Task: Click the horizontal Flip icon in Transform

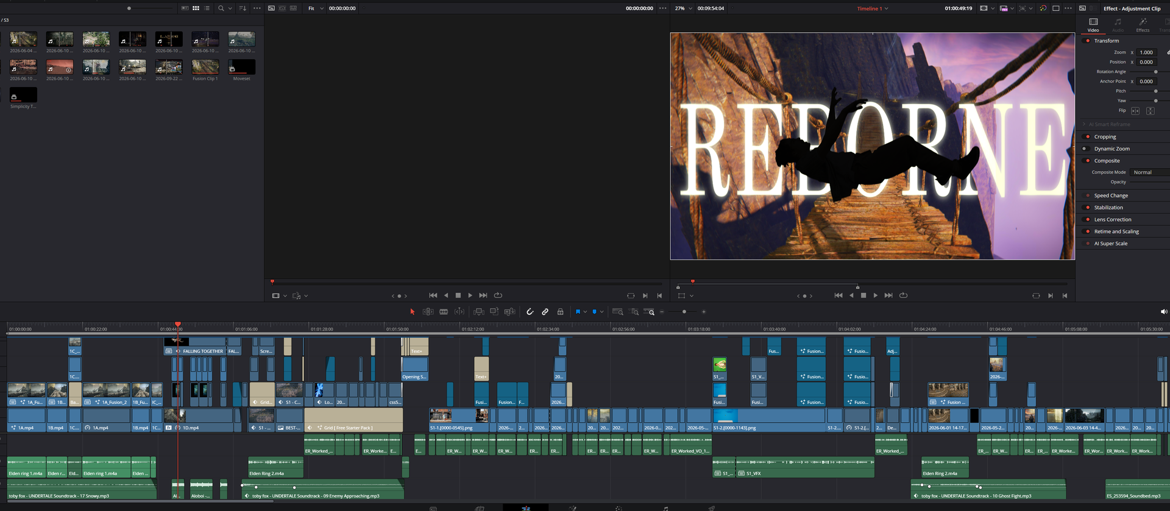Action: (x=1135, y=111)
